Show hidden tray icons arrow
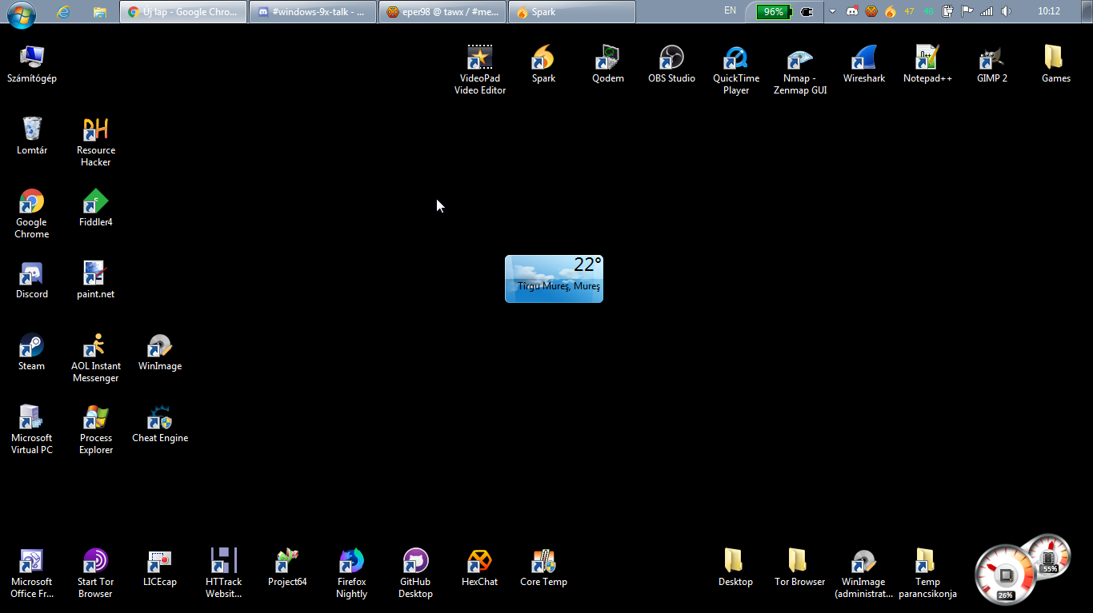1093x613 pixels. 832,12
